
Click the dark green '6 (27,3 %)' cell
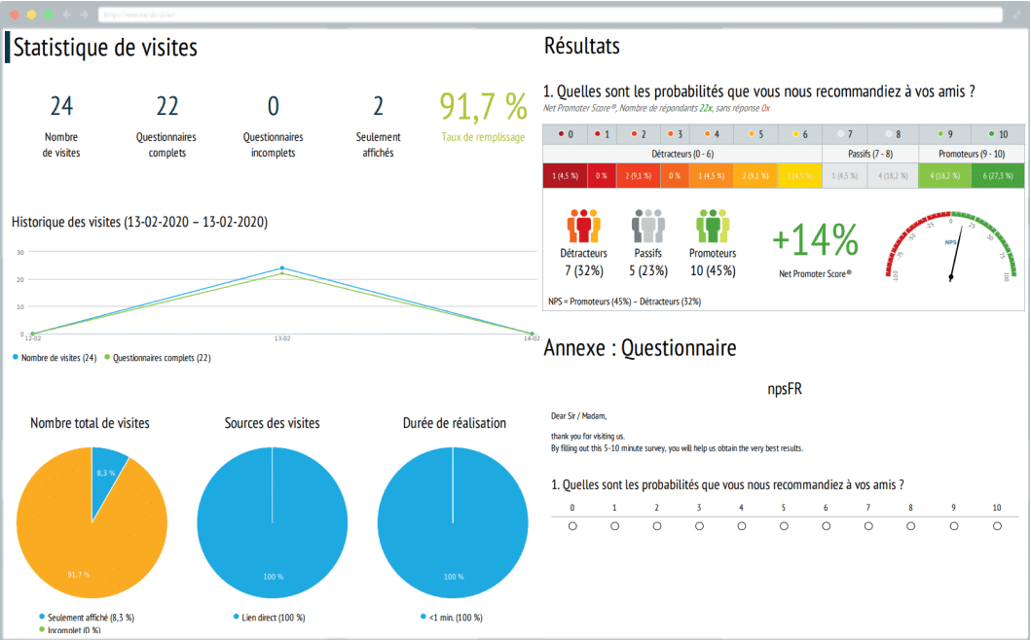coord(997,176)
